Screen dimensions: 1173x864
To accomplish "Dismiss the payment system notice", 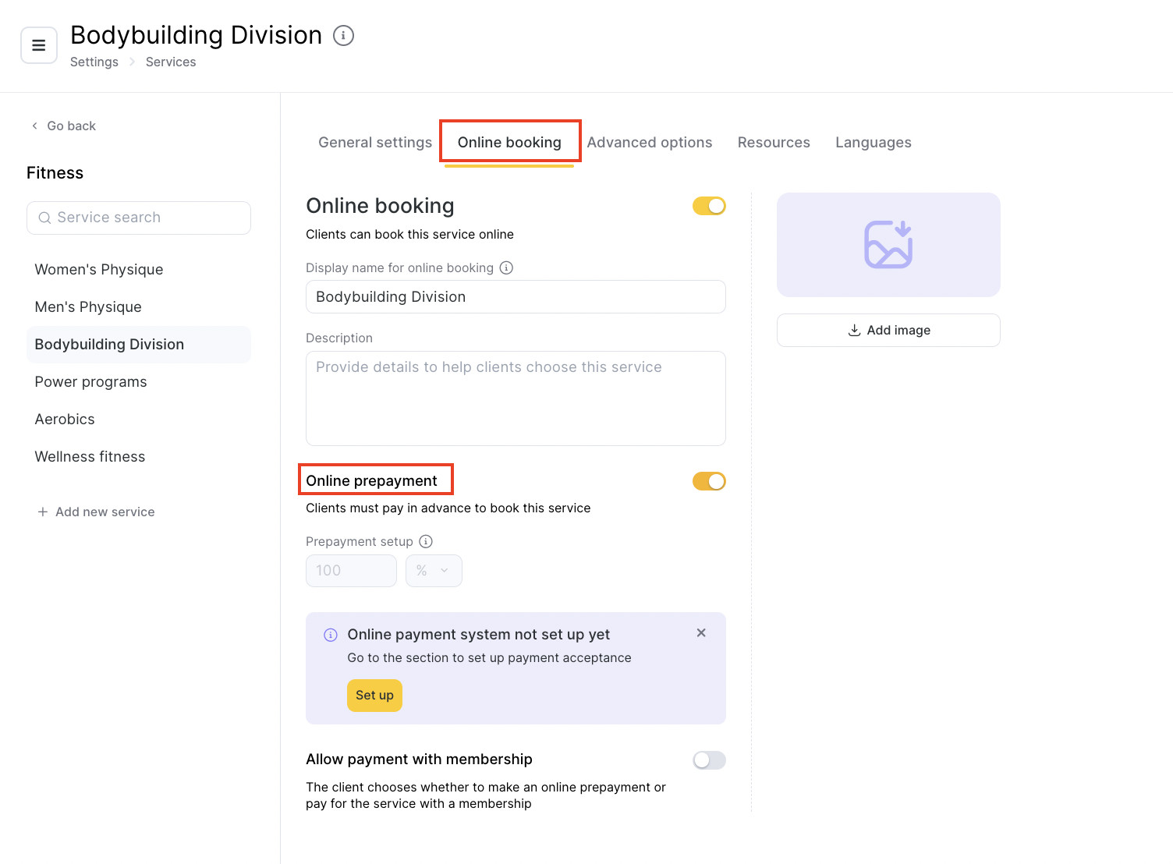I will click(x=701, y=633).
